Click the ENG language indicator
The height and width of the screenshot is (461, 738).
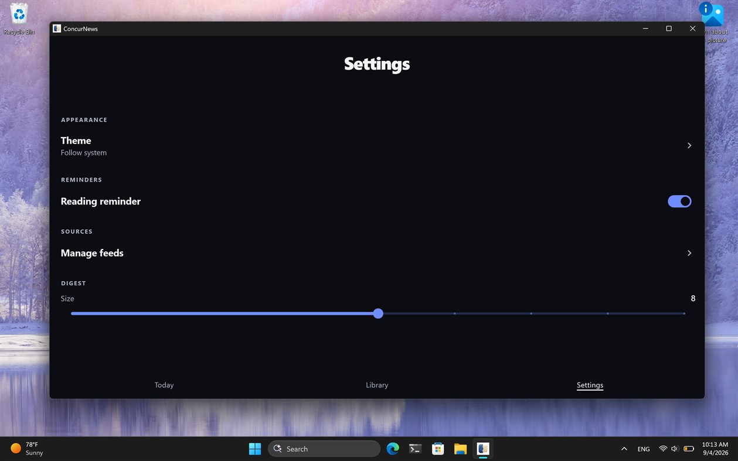644,449
